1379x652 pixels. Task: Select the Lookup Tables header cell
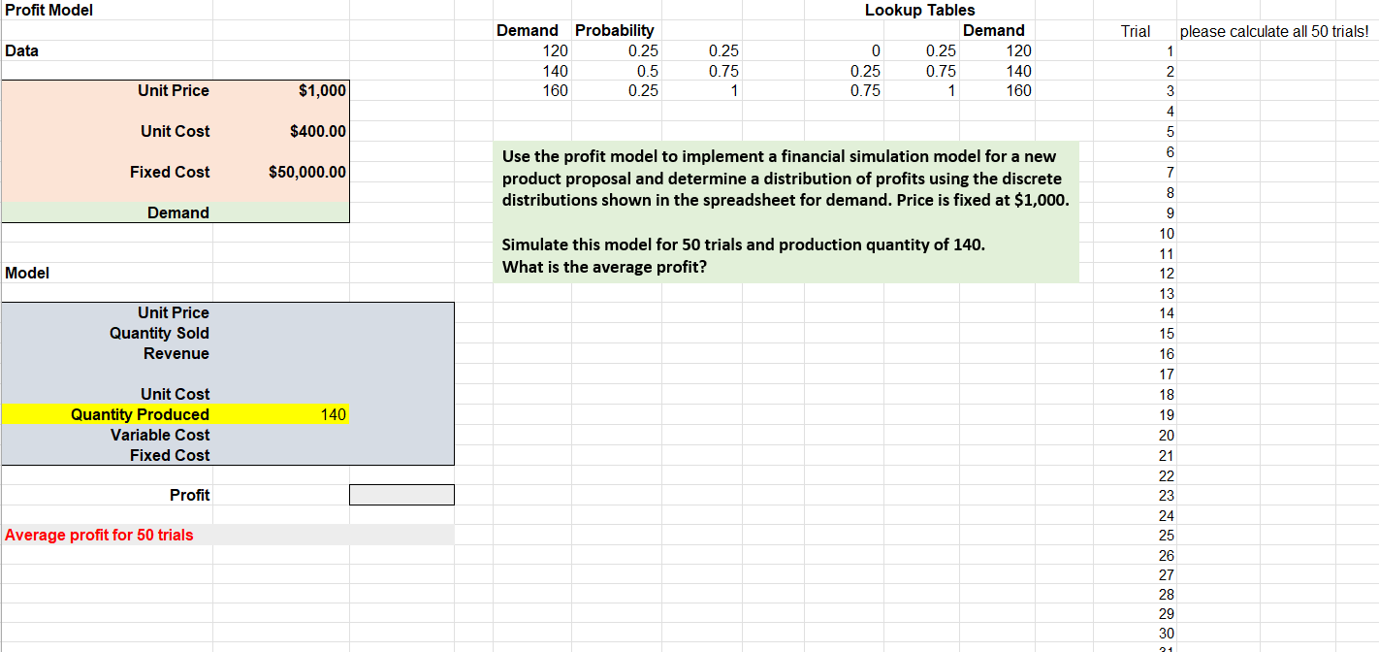tap(918, 10)
